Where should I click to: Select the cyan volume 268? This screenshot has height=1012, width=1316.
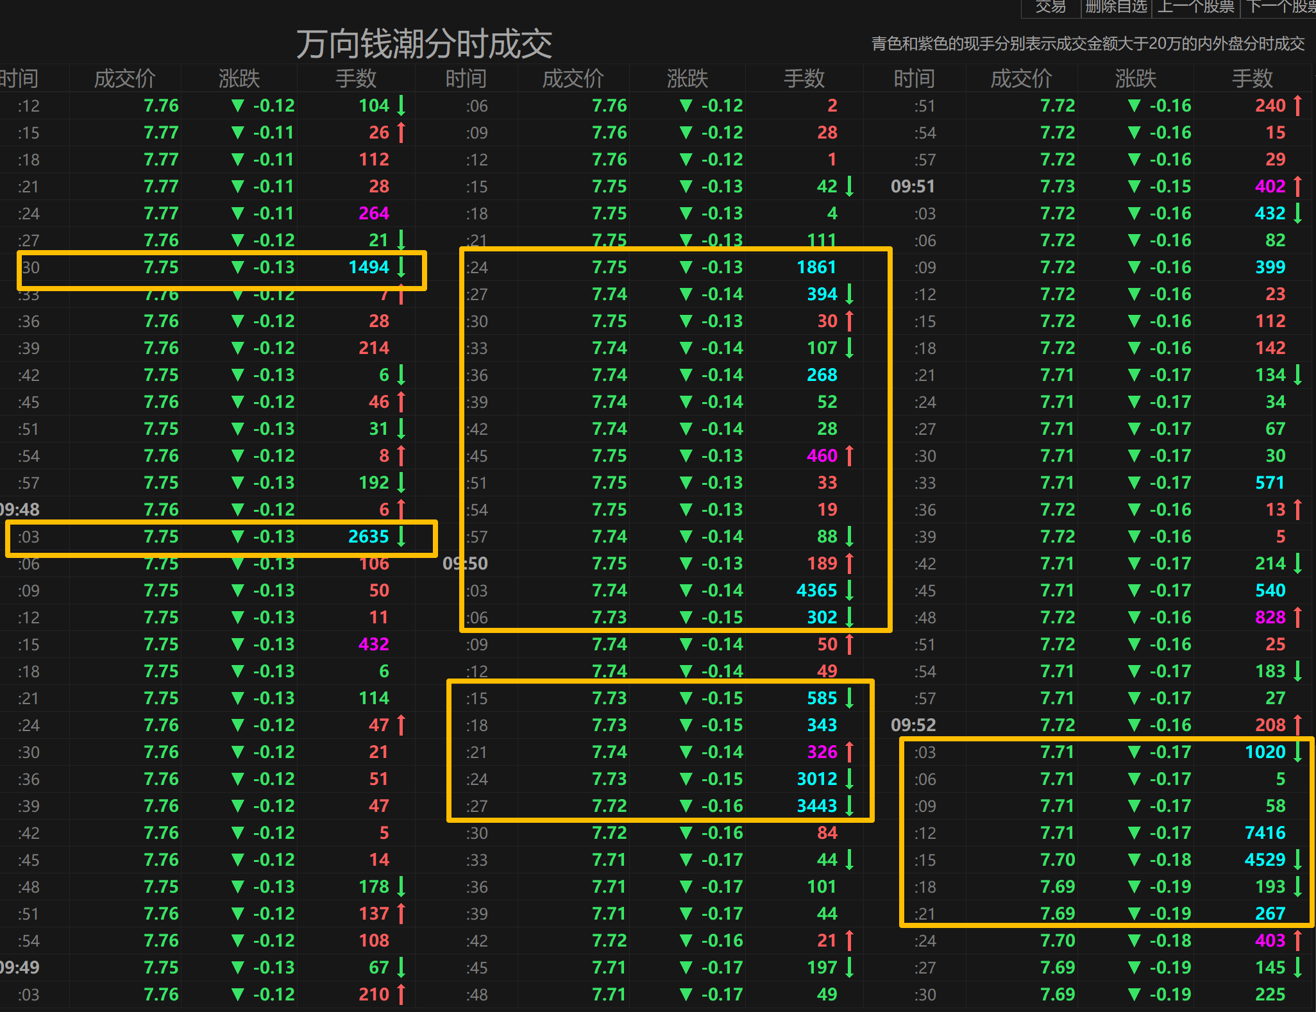[x=822, y=375]
